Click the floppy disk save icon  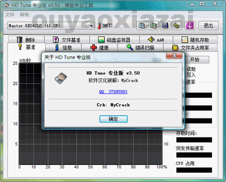165,26
